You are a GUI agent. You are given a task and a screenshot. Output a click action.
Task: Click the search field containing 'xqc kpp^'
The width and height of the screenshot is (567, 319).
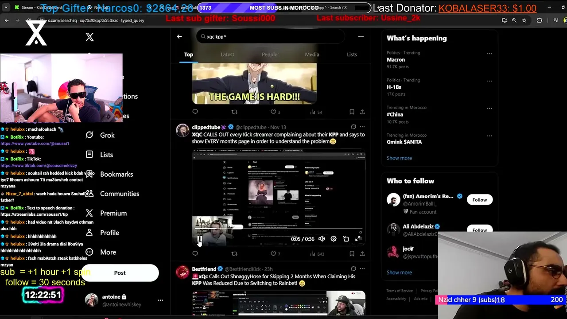[x=270, y=37]
